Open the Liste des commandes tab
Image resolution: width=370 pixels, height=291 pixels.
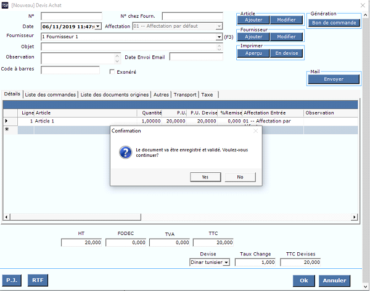coord(51,95)
